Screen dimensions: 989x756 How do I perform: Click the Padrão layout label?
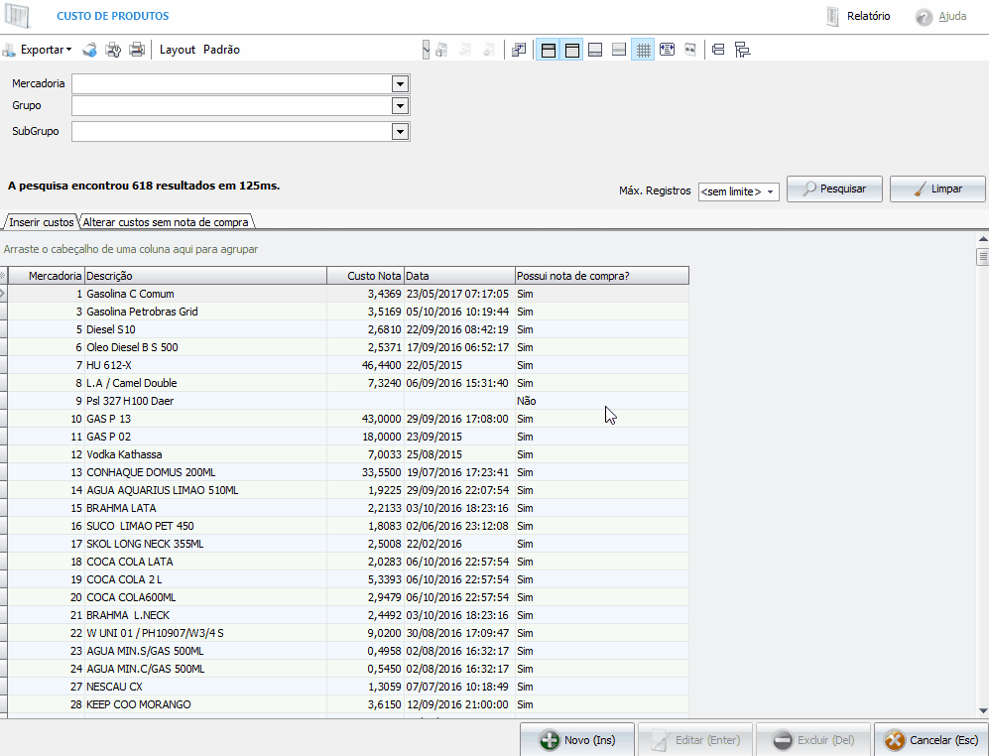click(221, 50)
